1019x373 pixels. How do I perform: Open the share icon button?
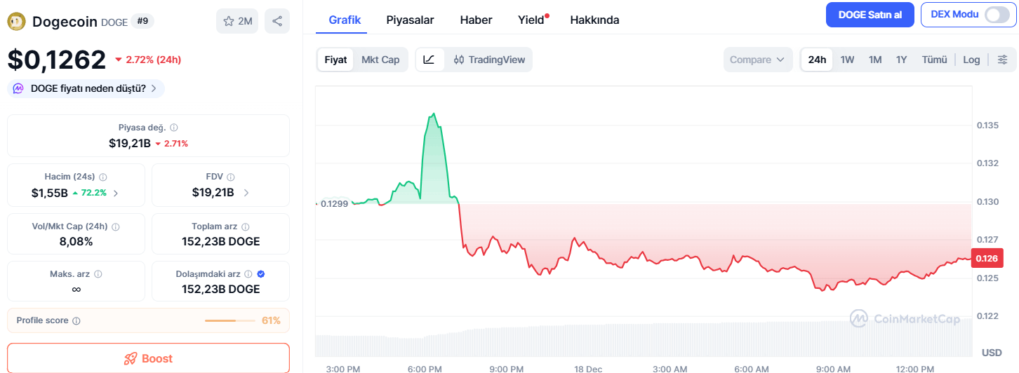(x=277, y=21)
